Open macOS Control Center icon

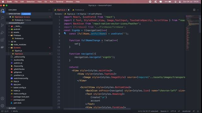point(180,2)
